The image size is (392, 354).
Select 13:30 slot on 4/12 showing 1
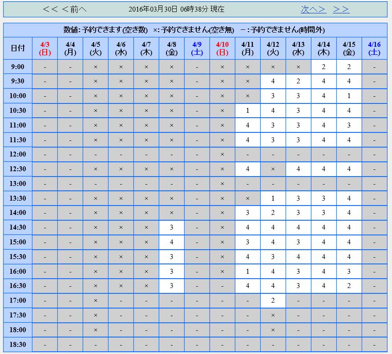coord(273,198)
